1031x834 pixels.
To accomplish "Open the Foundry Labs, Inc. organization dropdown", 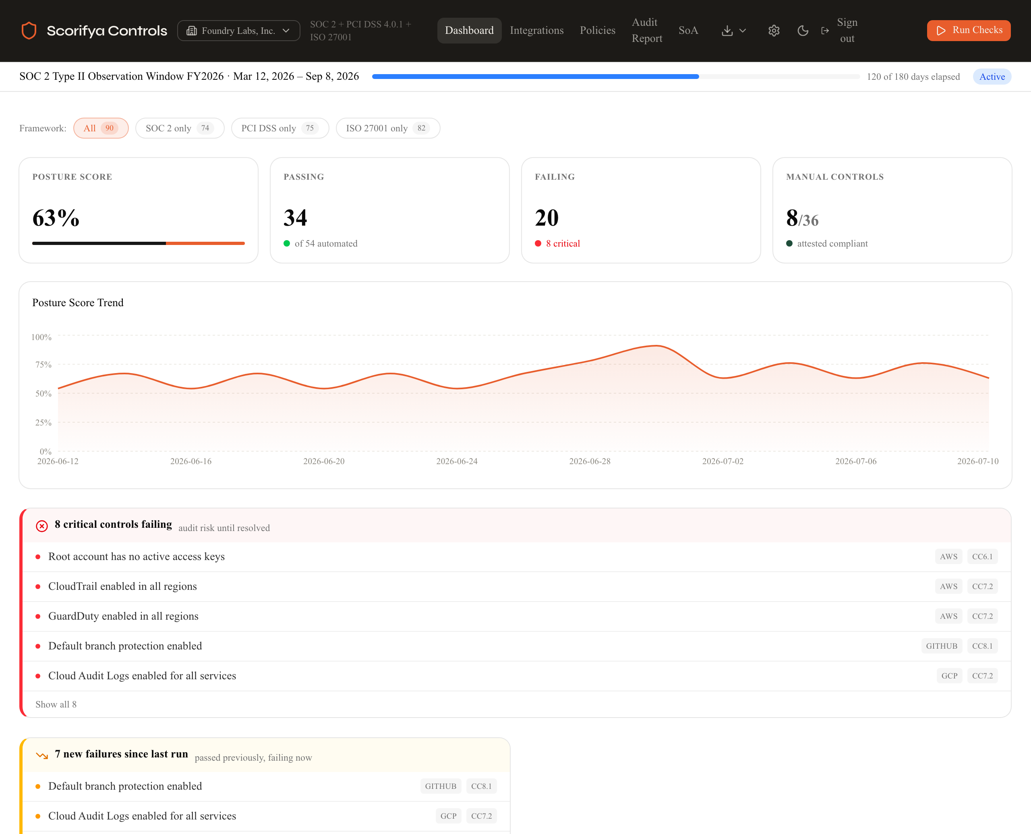I will (239, 31).
